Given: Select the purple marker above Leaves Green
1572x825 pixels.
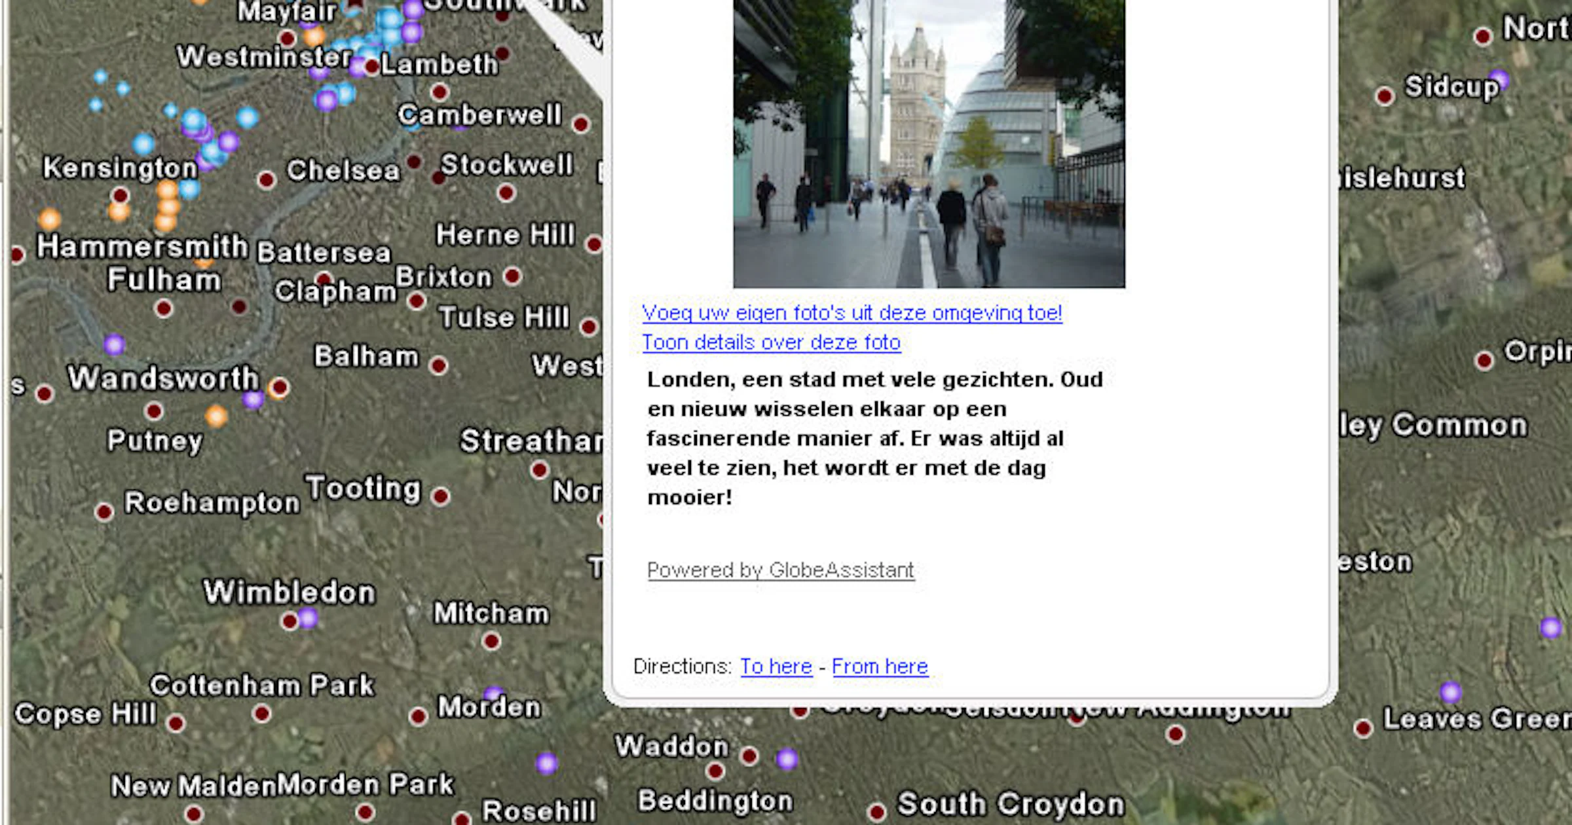Looking at the screenshot, I should tap(1450, 691).
